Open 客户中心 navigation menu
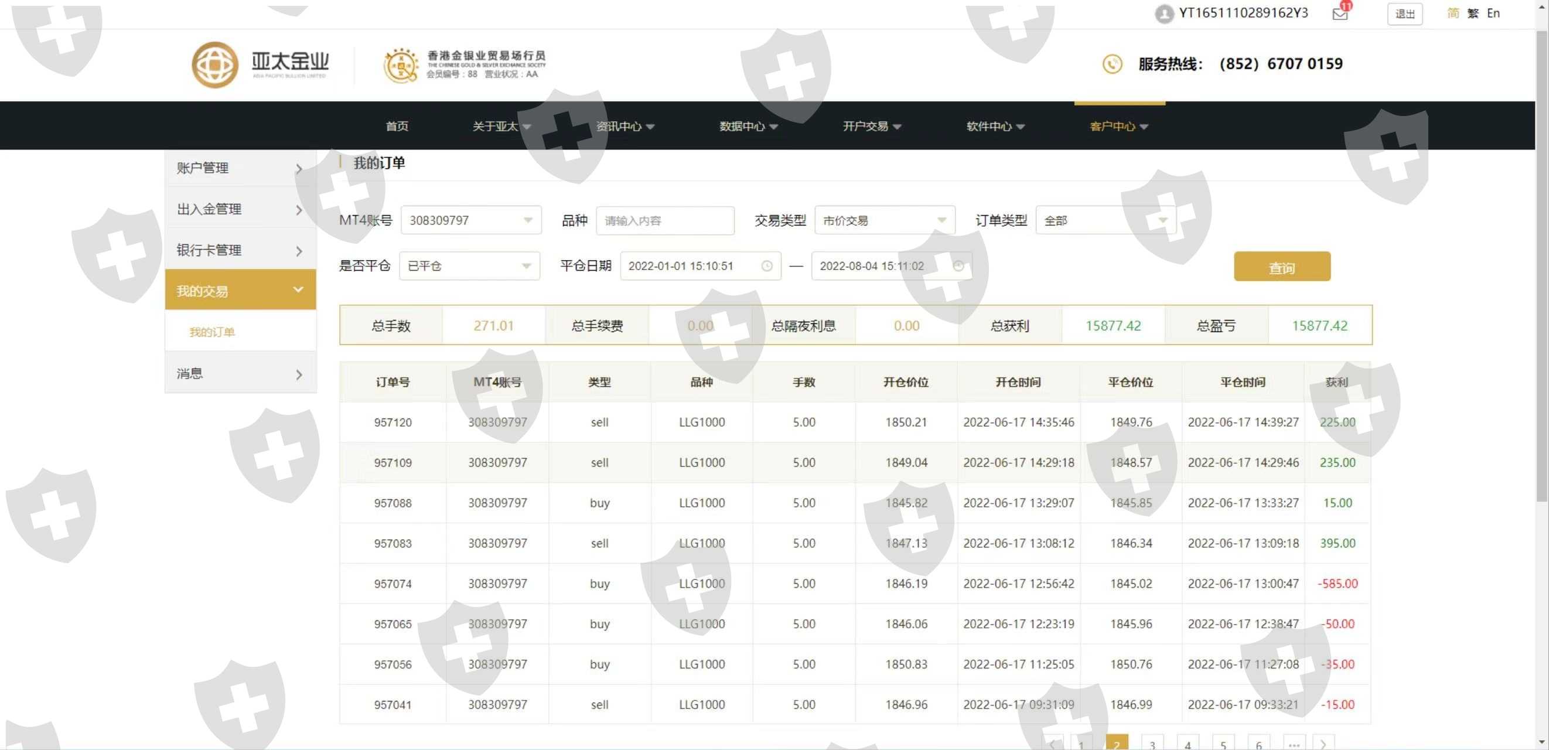The width and height of the screenshot is (1549, 750). [x=1118, y=127]
